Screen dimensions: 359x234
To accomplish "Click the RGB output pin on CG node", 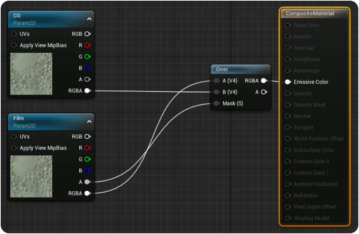I will coord(87,34).
